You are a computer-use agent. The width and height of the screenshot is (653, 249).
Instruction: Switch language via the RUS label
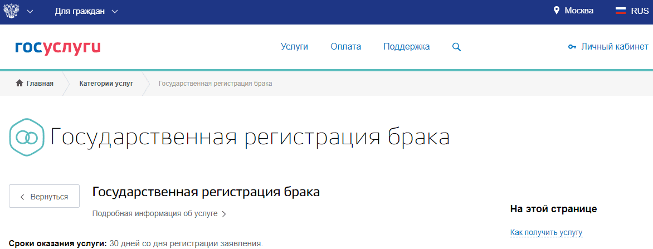pyautogui.click(x=640, y=11)
